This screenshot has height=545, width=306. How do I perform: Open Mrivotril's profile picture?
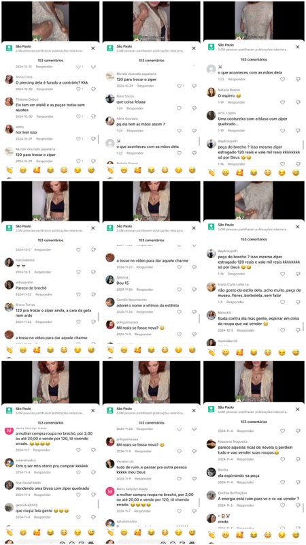click(211, 315)
